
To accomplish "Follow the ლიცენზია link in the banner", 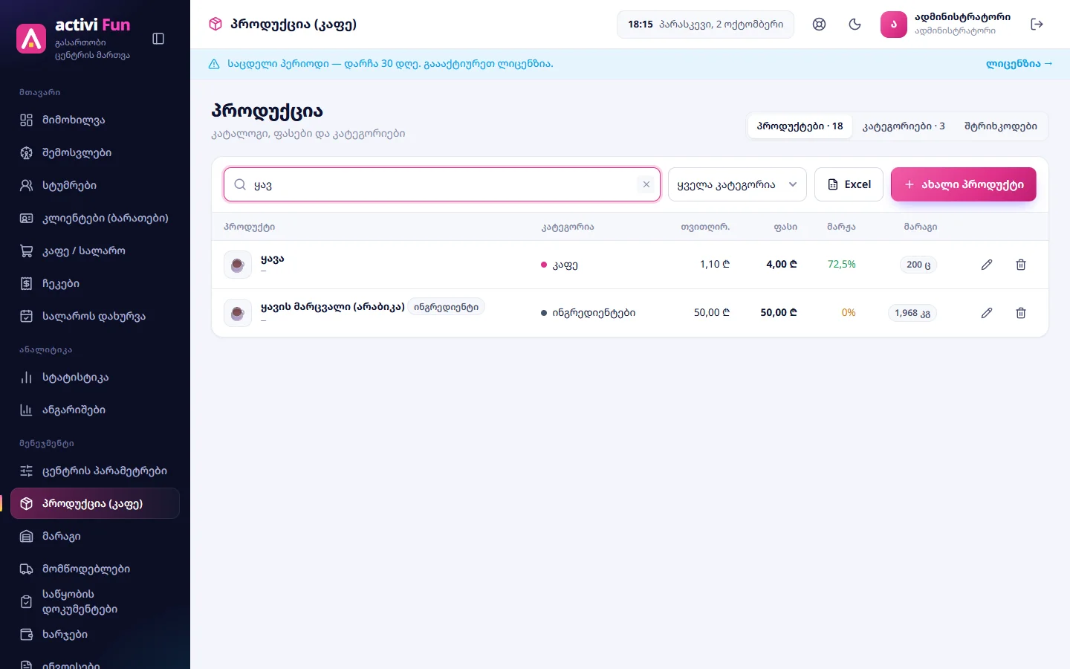I will click(x=1019, y=64).
